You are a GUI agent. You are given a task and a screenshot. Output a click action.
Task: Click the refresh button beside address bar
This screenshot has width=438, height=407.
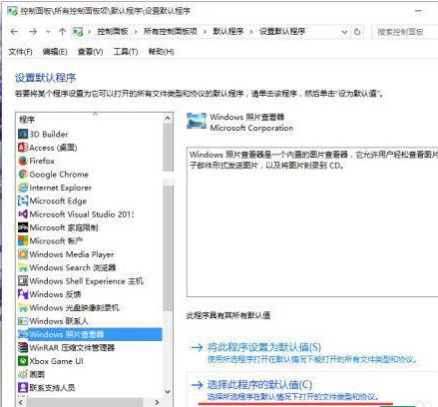pos(357,32)
